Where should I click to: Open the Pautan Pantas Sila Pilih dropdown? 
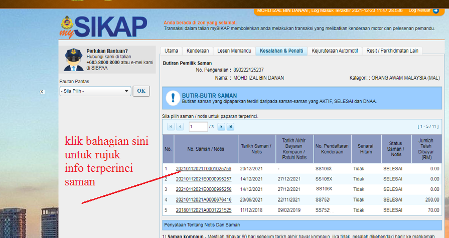pyautogui.click(x=95, y=91)
